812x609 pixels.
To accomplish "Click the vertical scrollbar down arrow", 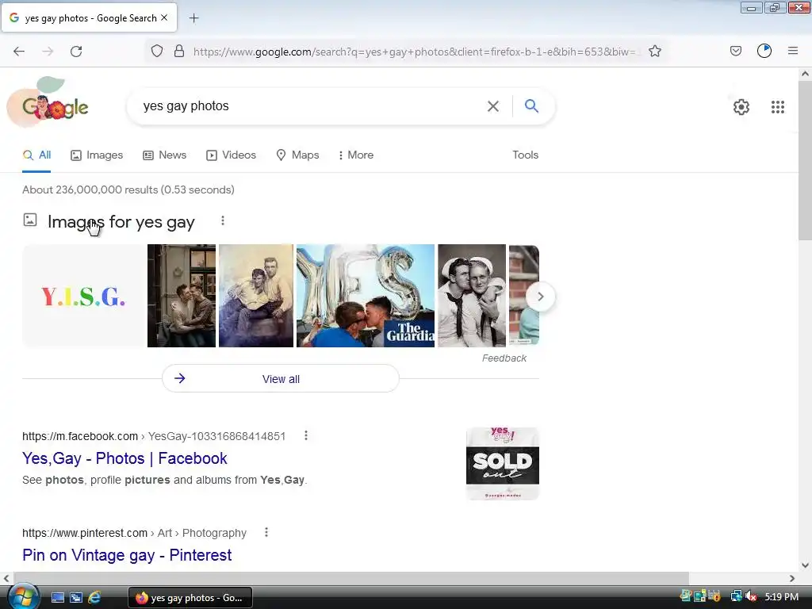I will click(x=805, y=565).
